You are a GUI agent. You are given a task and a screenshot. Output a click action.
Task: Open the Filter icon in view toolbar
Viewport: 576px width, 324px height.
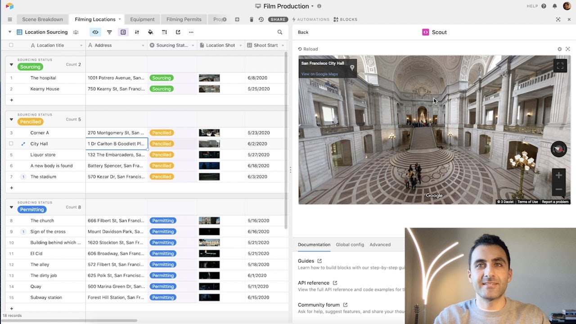109,32
